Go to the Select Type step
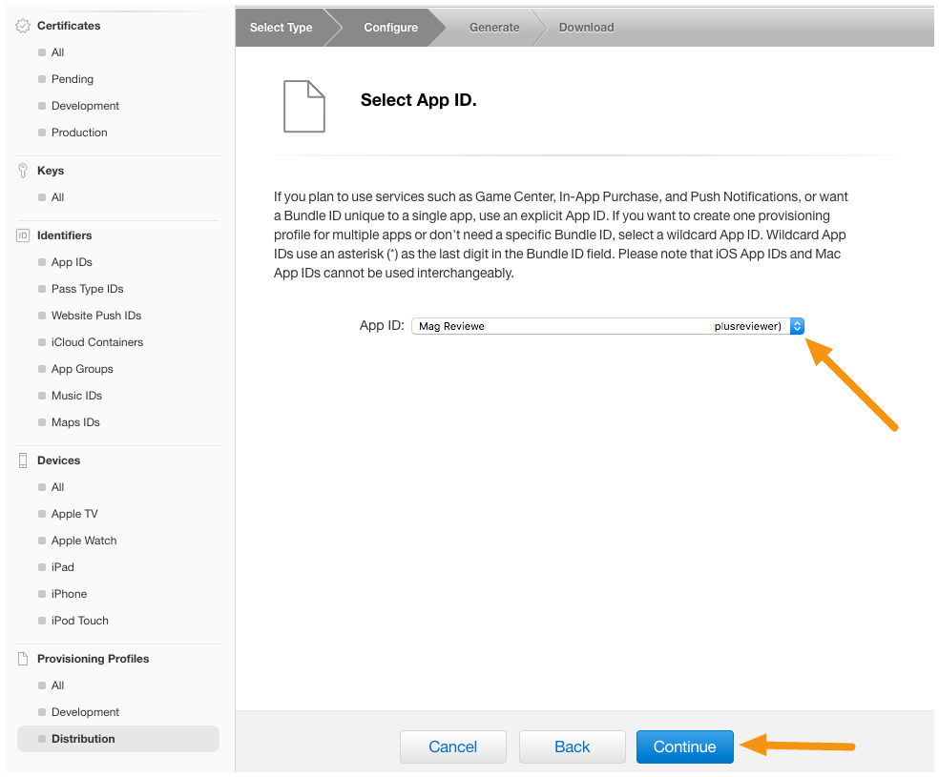Image resolution: width=939 pixels, height=777 pixels. pyautogui.click(x=281, y=28)
